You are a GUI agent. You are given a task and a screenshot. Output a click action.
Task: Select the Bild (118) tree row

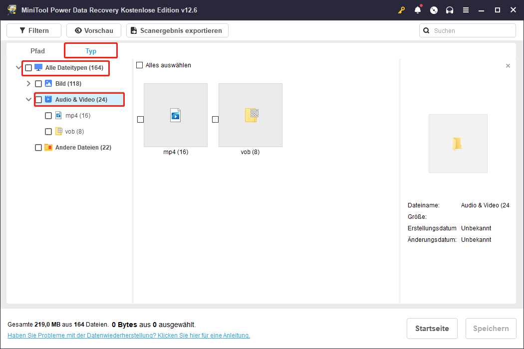pos(68,83)
